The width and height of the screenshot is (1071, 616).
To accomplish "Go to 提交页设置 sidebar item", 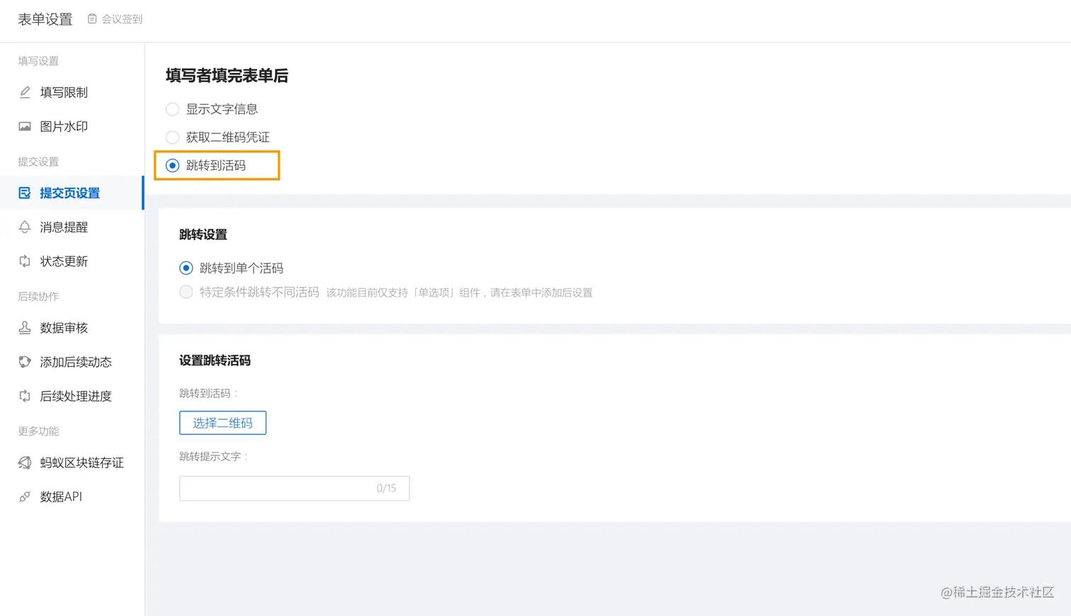I will click(72, 193).
